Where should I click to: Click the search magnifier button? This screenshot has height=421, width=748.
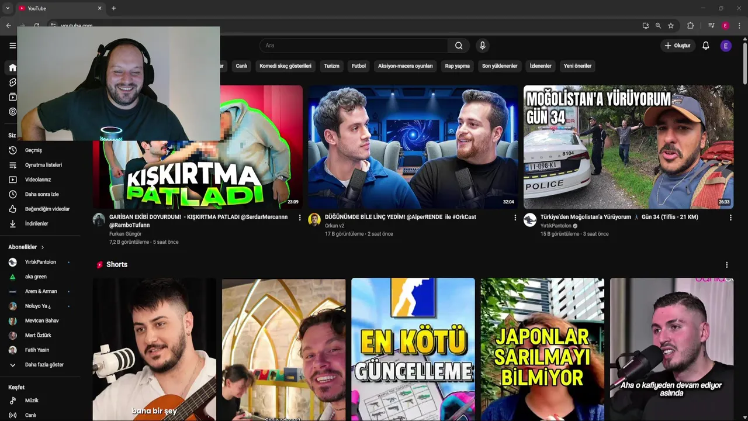459,46
